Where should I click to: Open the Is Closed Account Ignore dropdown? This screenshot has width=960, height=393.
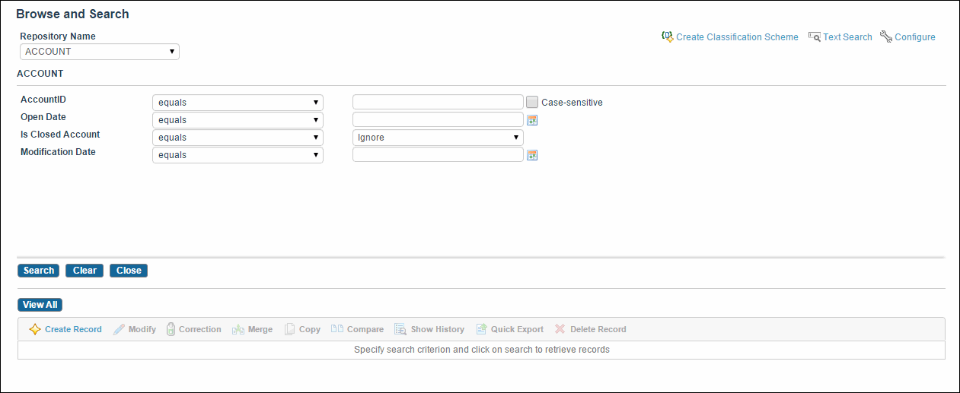(438, 138)
